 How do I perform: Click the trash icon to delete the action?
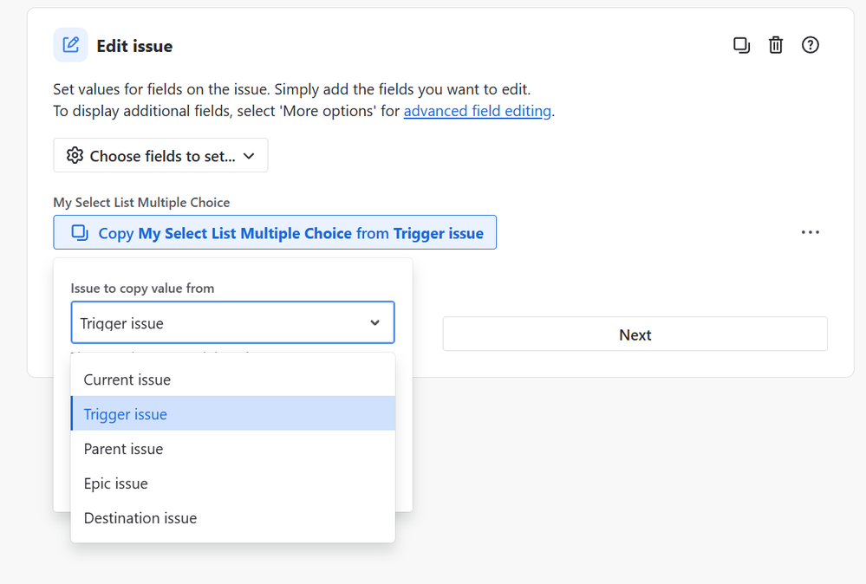(x=776, y=44)
